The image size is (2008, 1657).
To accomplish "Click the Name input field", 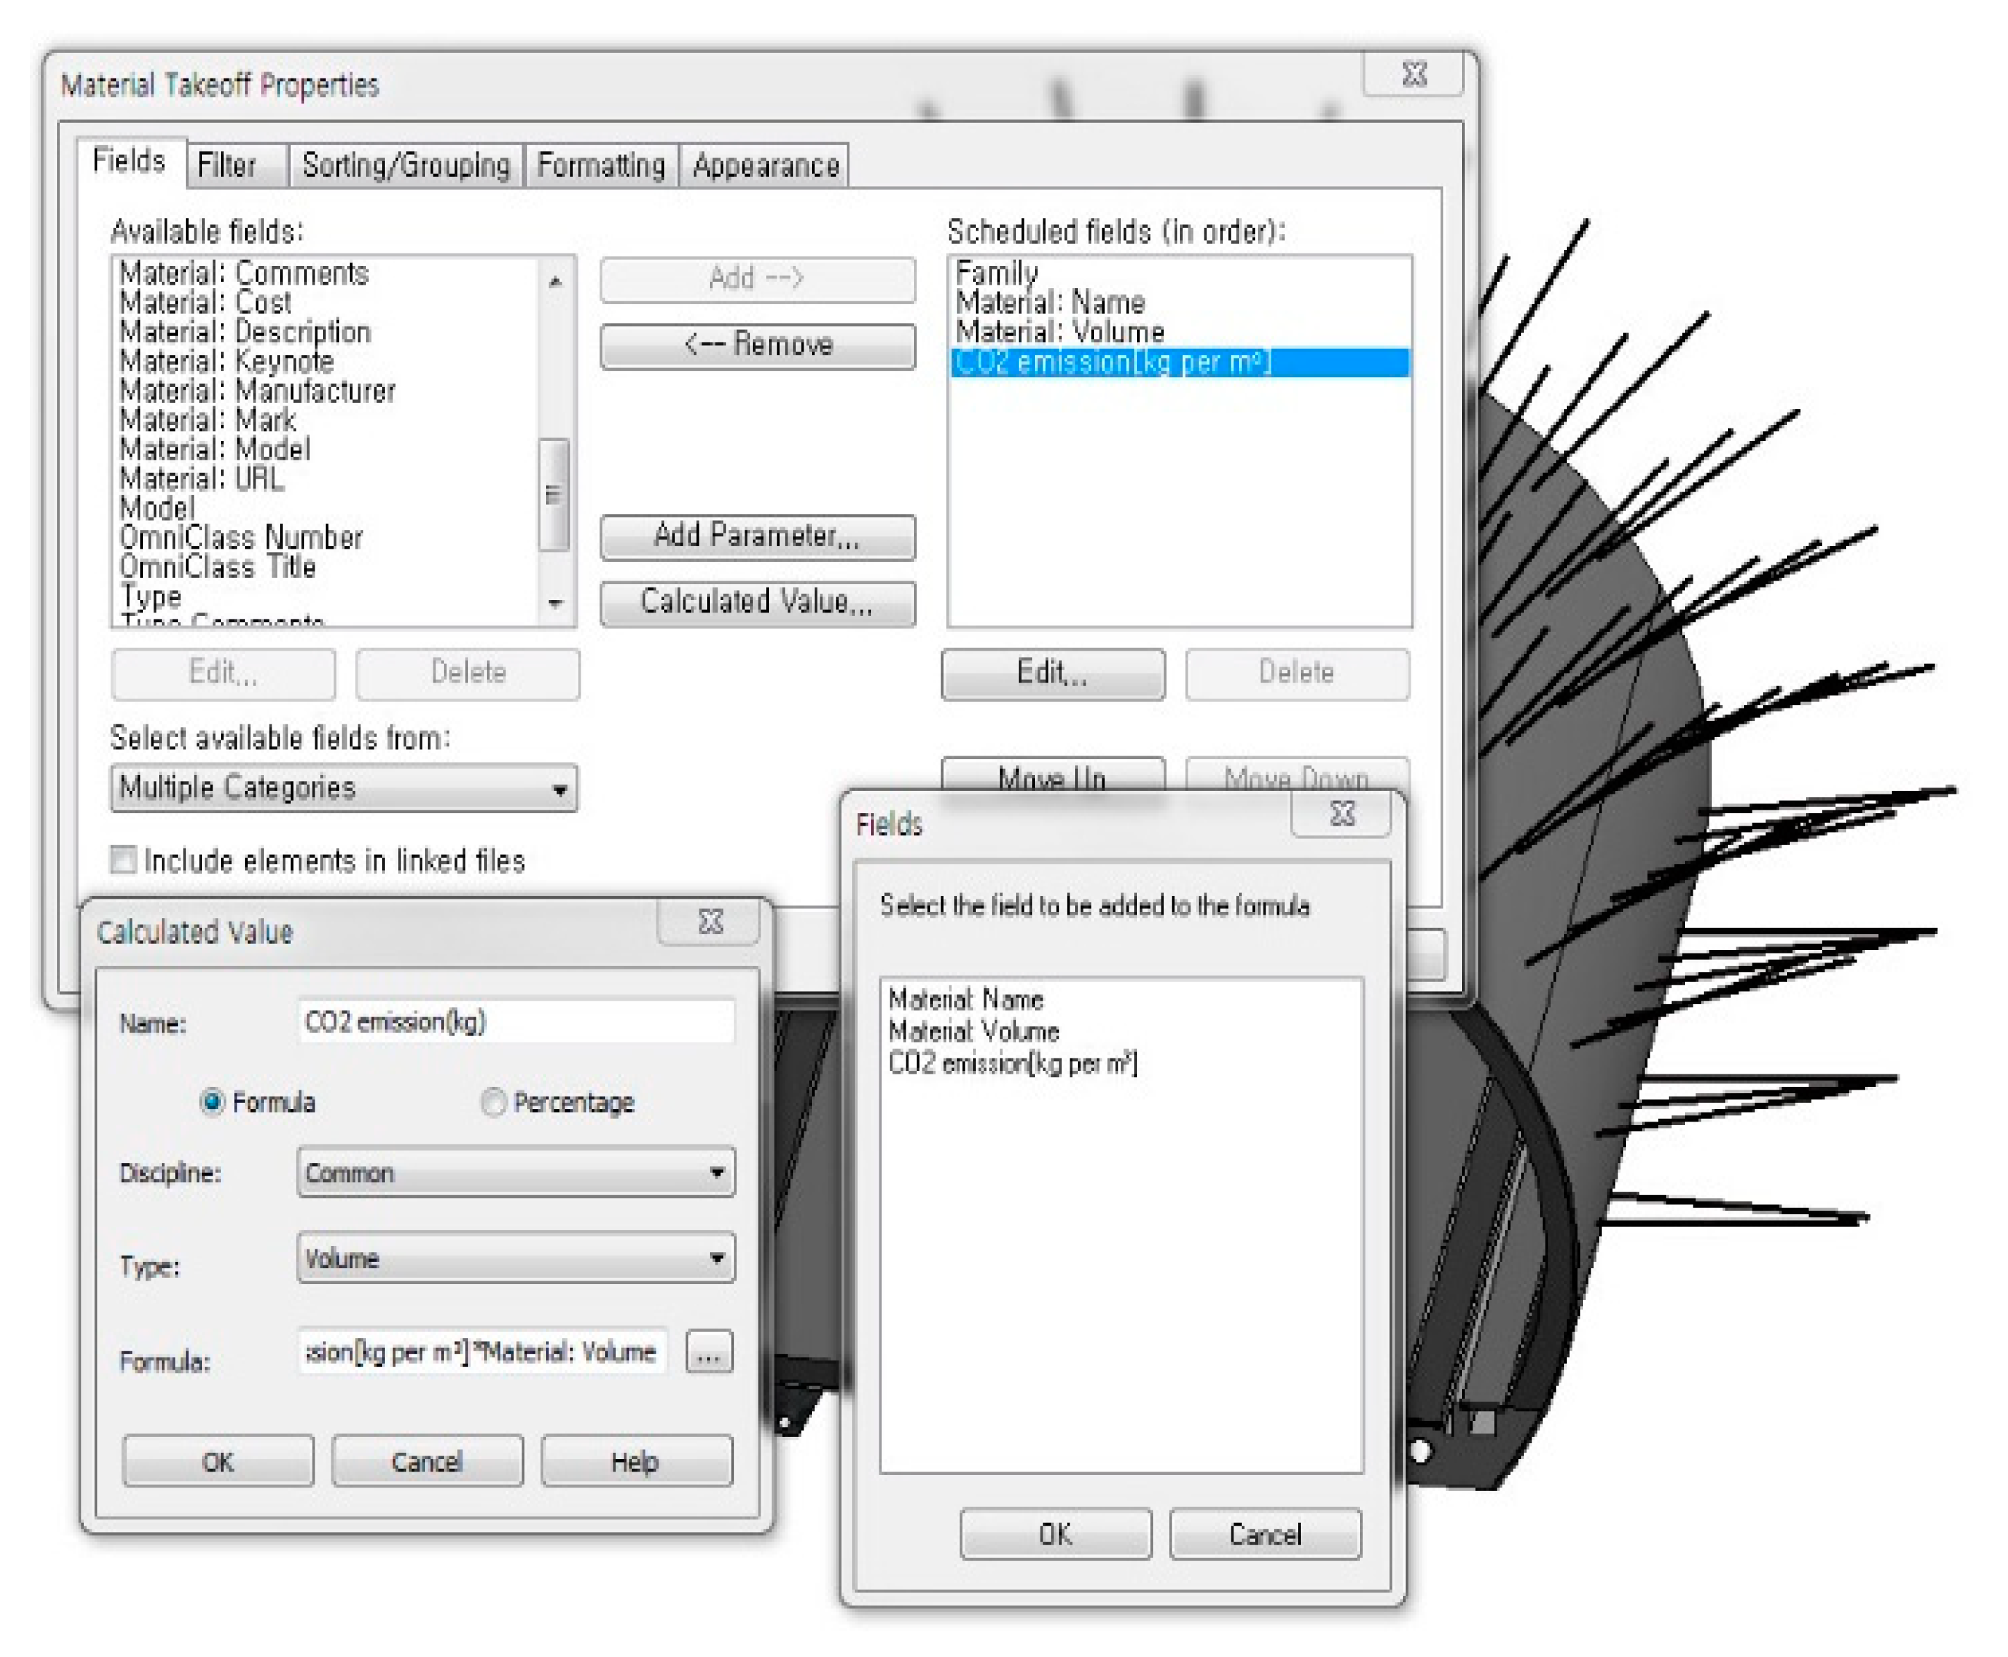I will [x=515, y=1022].
